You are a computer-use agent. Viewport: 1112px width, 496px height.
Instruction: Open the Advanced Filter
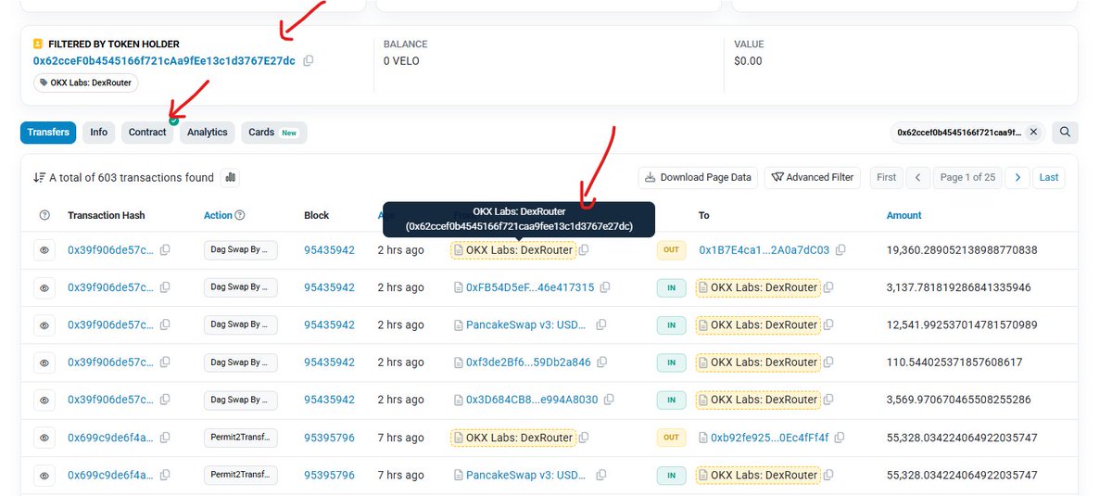click(x=813, y=177)
